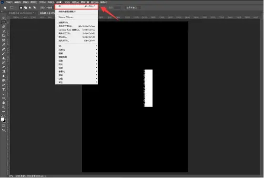Expand the 模糊 submenu
The image size is (264, 178).
(x=76, y=53)
